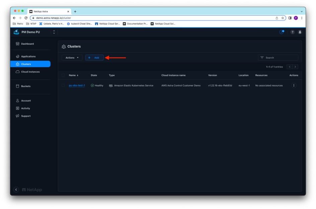Click the State column header
This screenshot has height=209, width=316.
[x=94, y=75]
